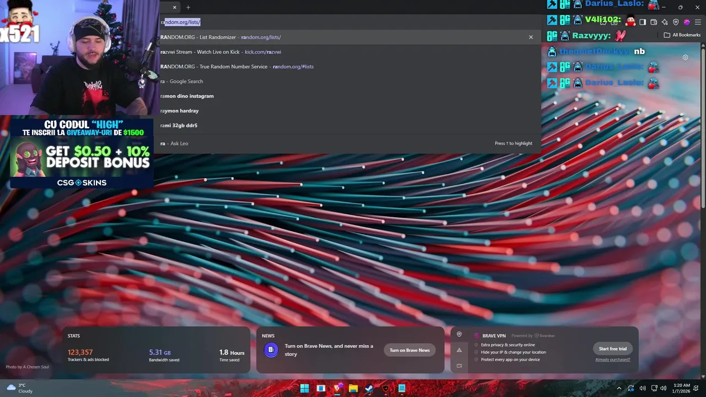
Task: Click the Brave News document icon
Action: tap(271, 350)
